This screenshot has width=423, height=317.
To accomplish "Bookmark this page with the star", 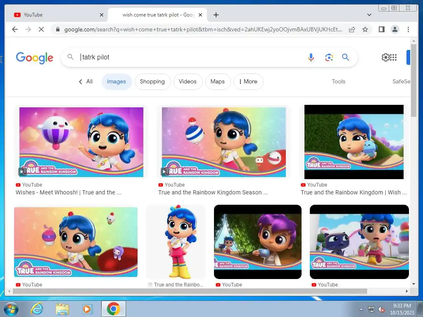I will coord(365,29).
